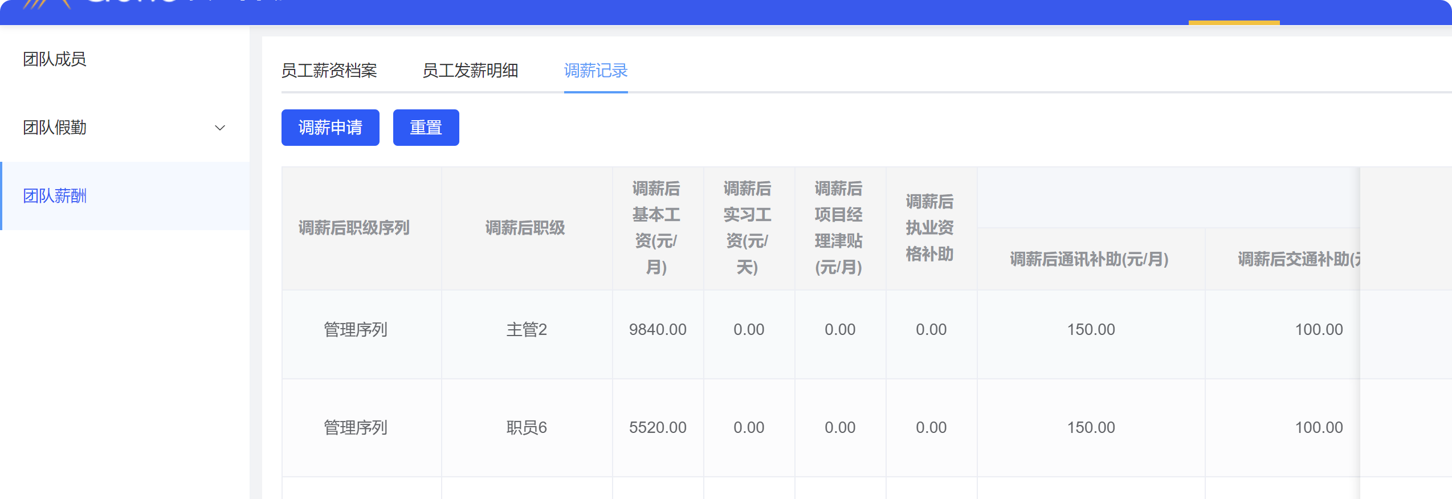Viewport: 1452px width, 499px height.
Task: Click the 调薪后职级 column header
Action: point(525,228)
